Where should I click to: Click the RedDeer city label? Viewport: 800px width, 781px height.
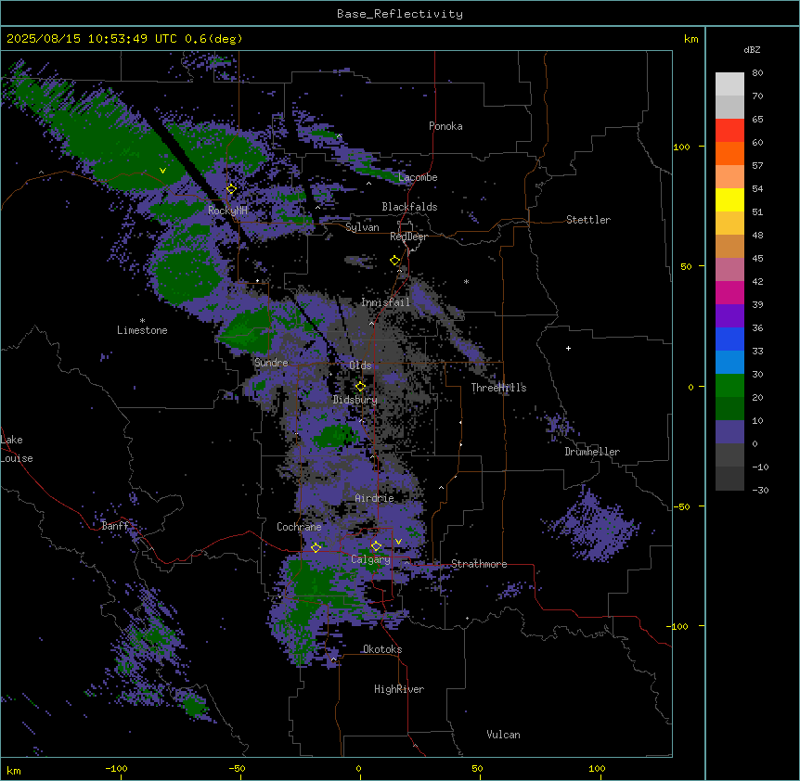(408, 237)
